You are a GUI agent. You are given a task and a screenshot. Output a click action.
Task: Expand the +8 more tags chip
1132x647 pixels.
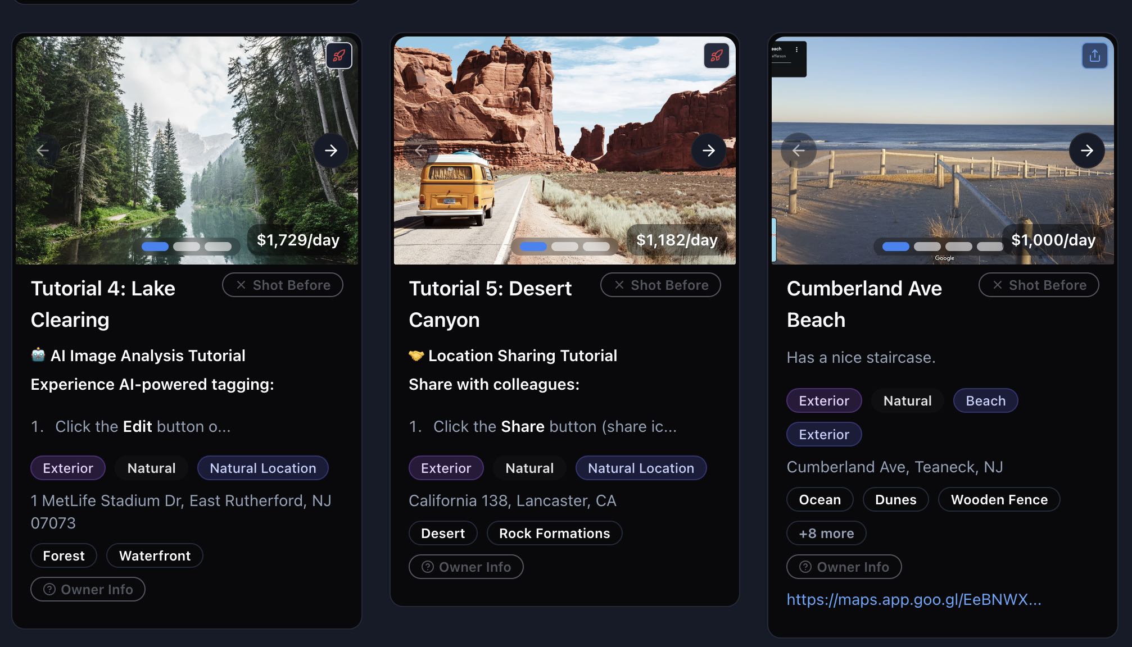click(x=826, y=533)
